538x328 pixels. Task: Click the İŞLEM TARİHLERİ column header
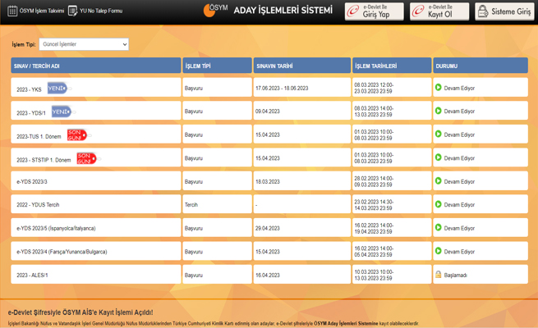(392, 66)
